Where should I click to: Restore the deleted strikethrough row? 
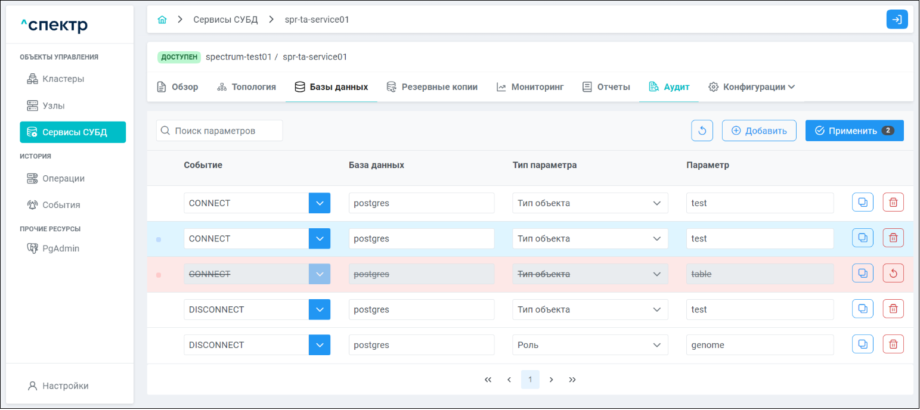[893, 274]
